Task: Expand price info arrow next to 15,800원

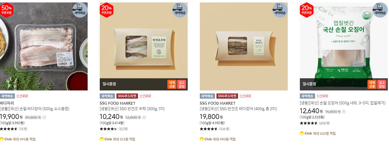Action: (x=344, y=112)
